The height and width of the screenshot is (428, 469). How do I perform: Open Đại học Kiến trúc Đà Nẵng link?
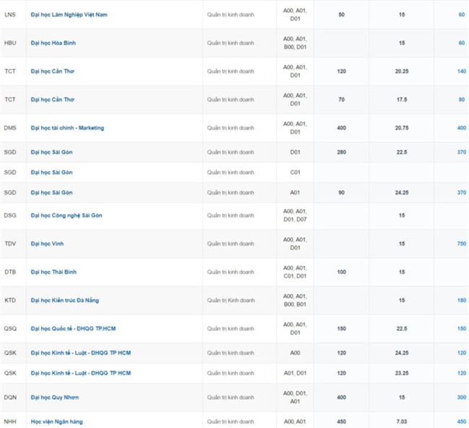point(66,300)
